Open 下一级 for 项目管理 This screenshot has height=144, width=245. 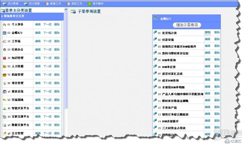(47, 83)
